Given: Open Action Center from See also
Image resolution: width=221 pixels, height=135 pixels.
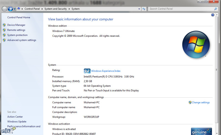Looking at the screenshot, I should point(15,117).
